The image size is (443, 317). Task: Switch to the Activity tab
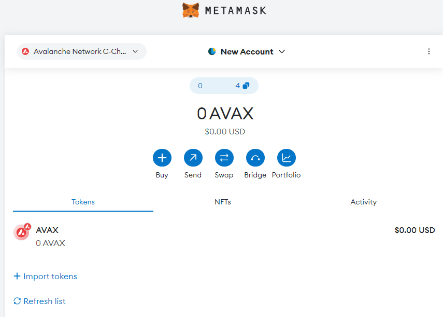pos(363,202)
